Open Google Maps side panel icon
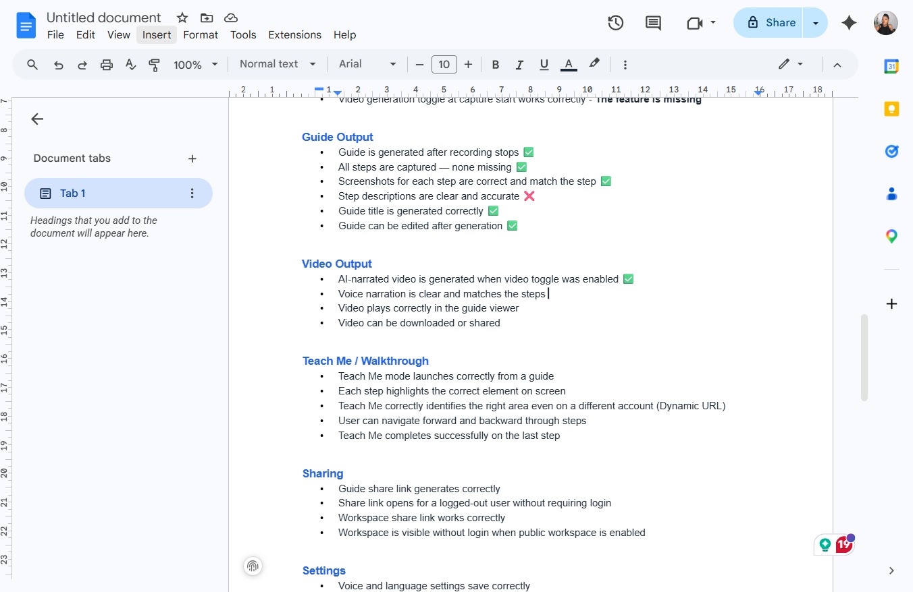Screen dimensions: 913x592 pyautogui.click(x=891, y=237)
